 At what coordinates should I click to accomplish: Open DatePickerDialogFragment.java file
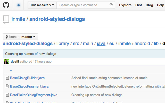(x=34, y=95)
